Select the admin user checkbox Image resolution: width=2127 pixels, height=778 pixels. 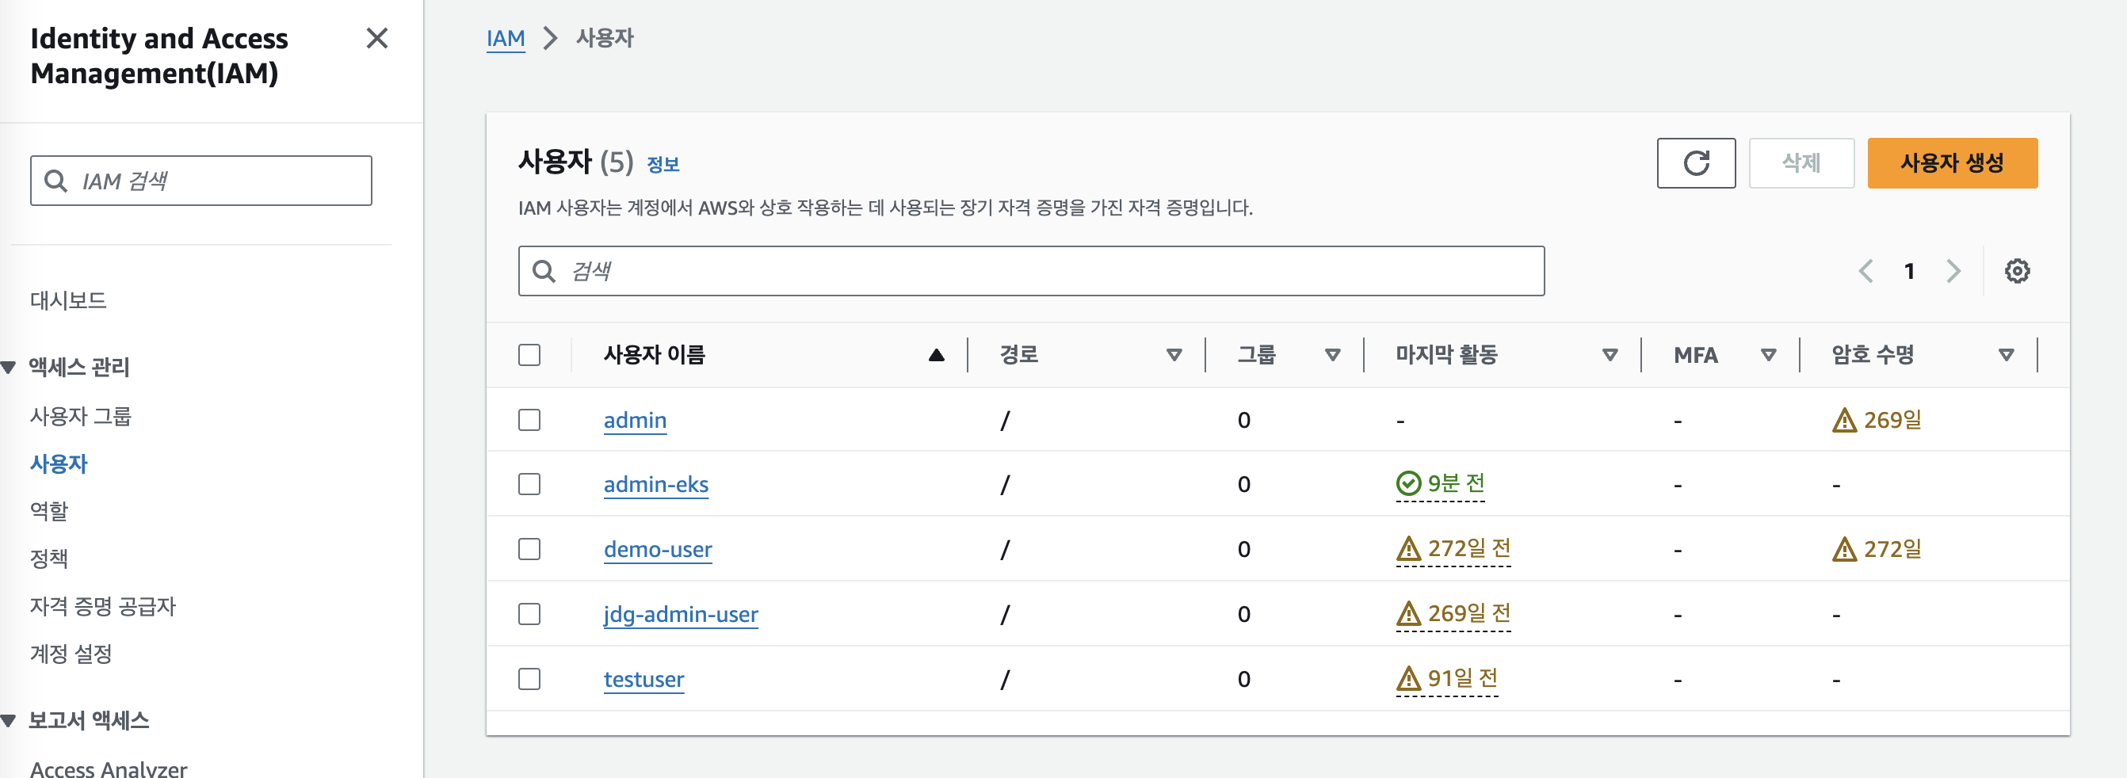click(x=529, y=421)
